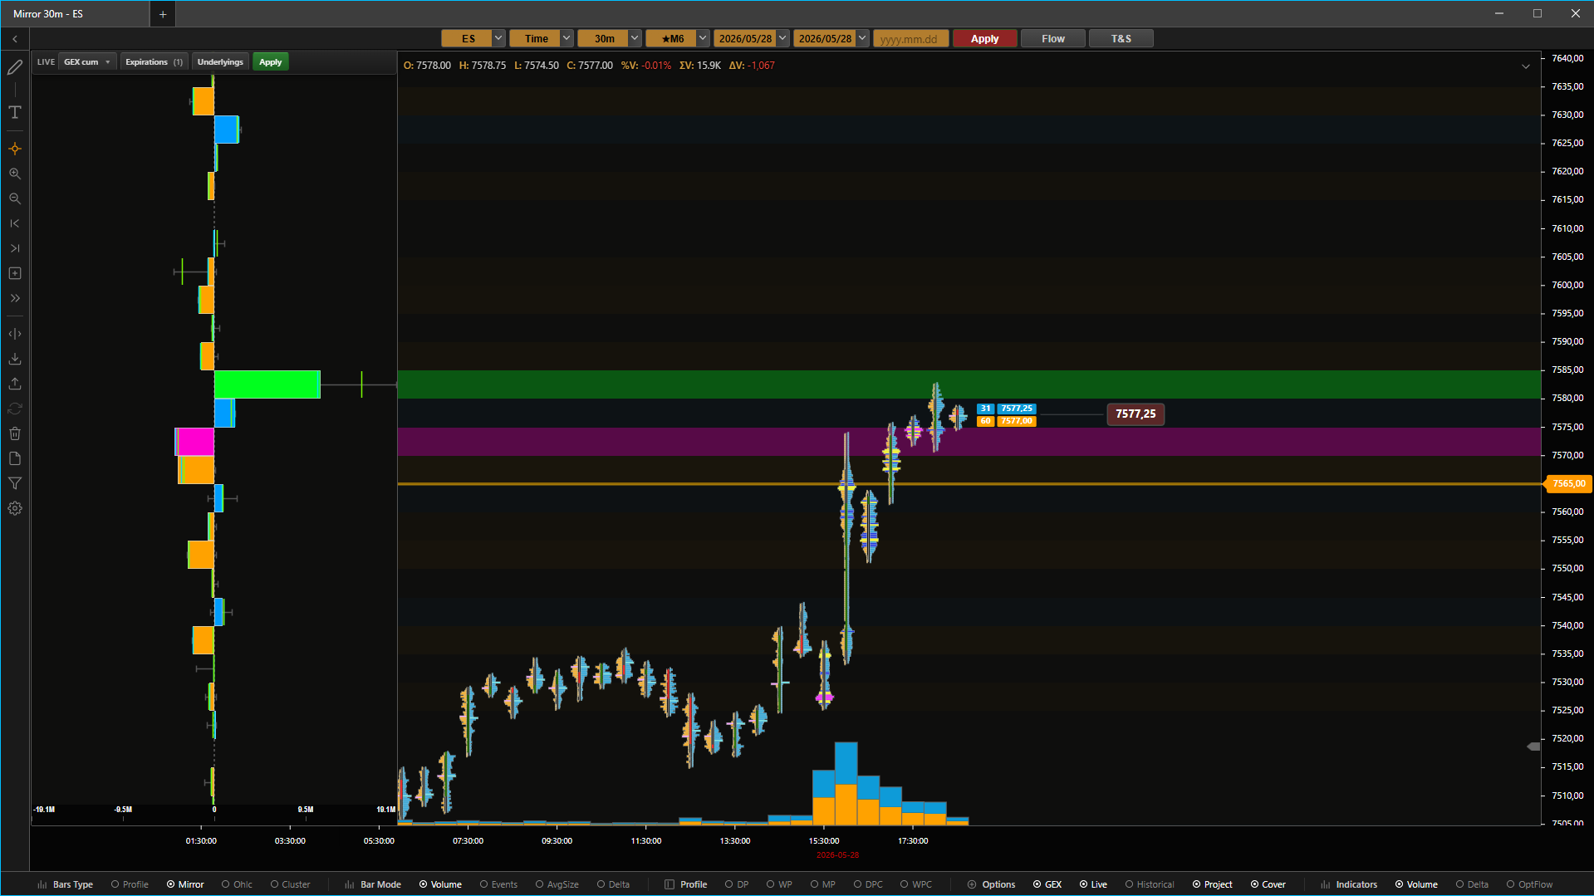
Task: Click the large green GEX bar at 7585
Action: point(267,384)
